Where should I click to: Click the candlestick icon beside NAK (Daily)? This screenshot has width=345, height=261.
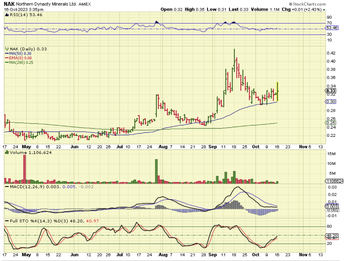point(7,49)
